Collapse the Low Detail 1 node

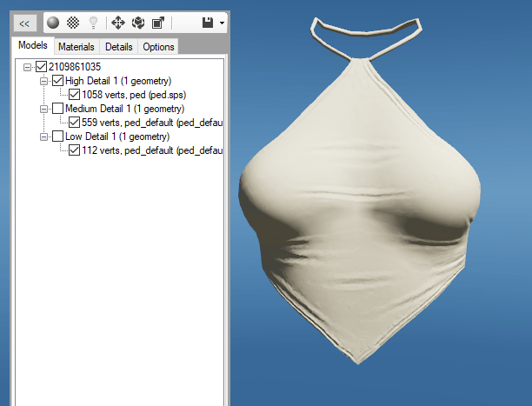coord(43,137)
